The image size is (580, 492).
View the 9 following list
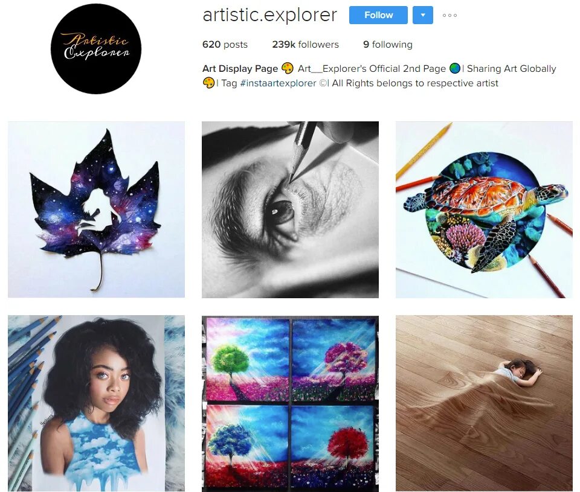388,44
